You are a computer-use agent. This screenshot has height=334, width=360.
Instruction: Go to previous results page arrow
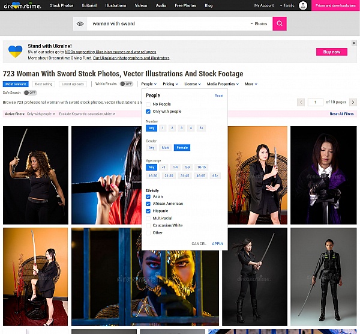point(301,102)
